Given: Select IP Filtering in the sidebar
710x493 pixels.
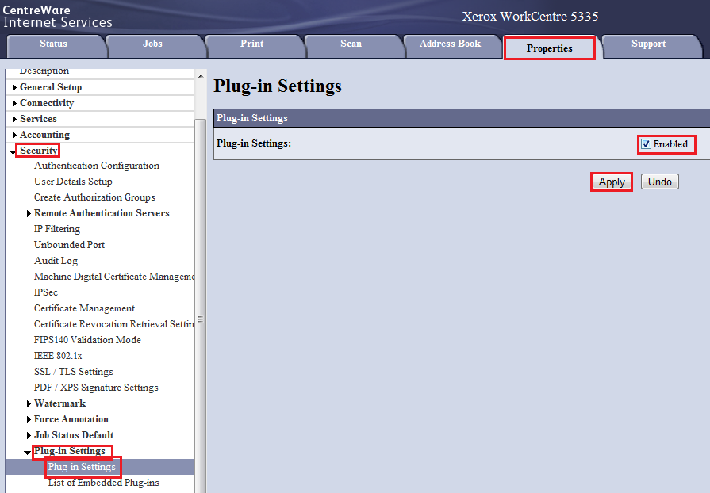Looking at the screenshot, I should point(57,229).
